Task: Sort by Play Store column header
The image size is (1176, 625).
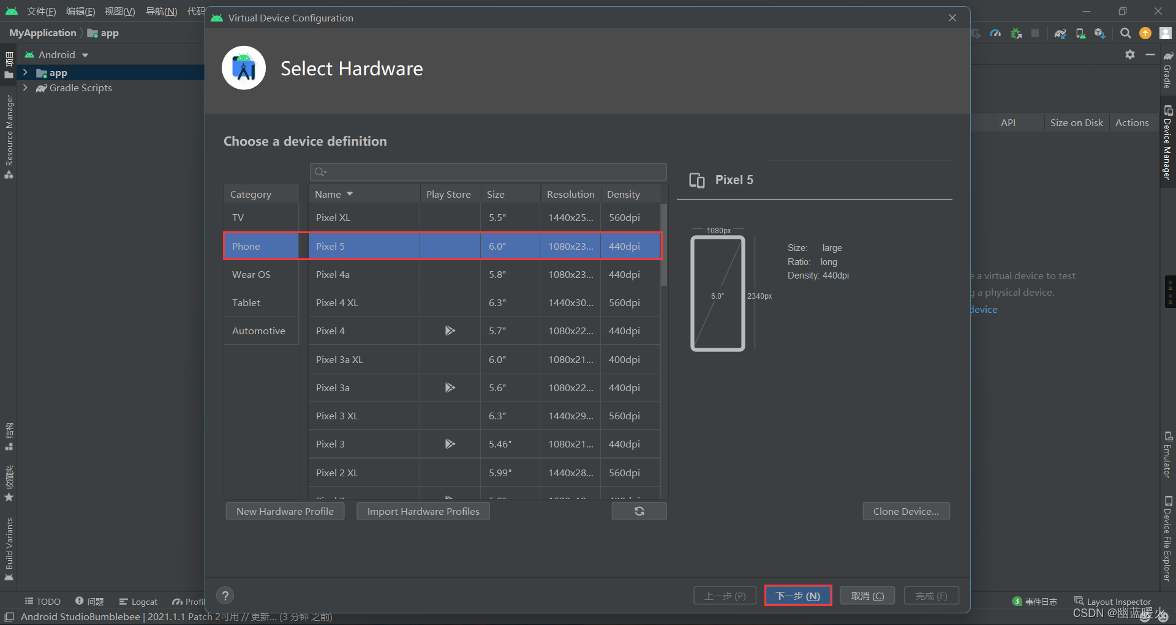Action: click(x=450, y=194)
